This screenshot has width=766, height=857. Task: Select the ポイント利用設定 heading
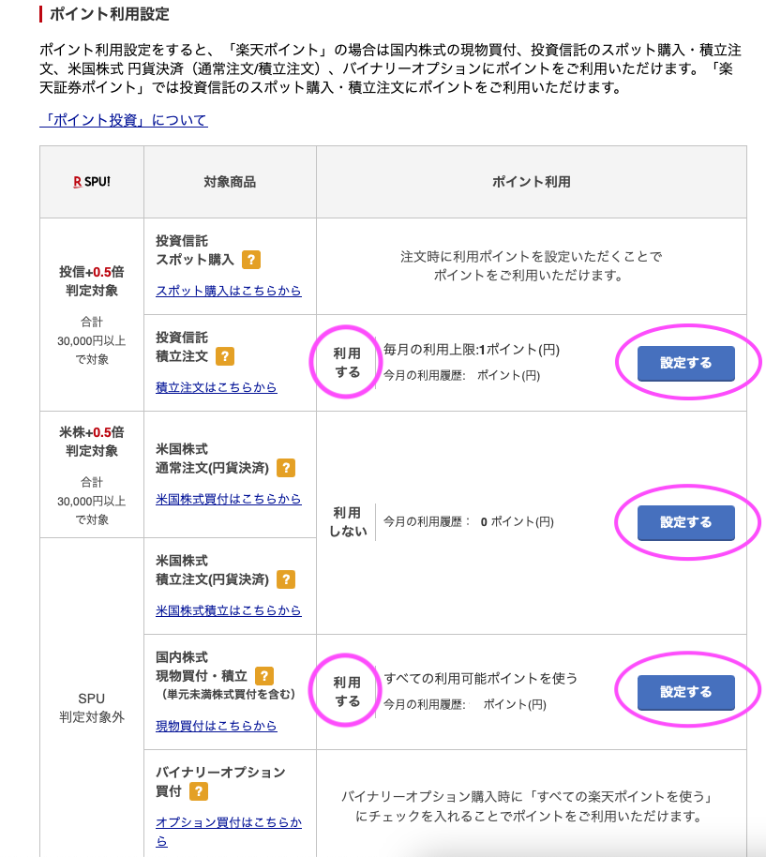point(110,14)
